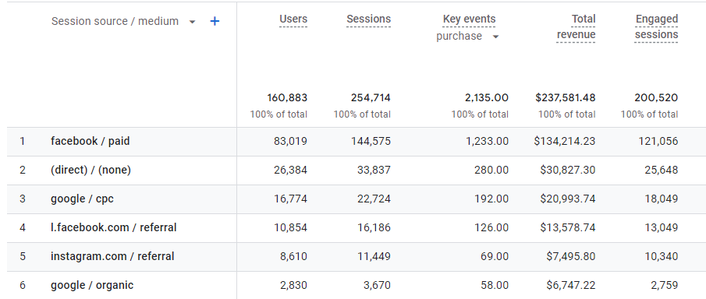The width and height of the screenshot is (706, 299).
Task: Select the facebook / paid row label
Action: pos(90,141)
